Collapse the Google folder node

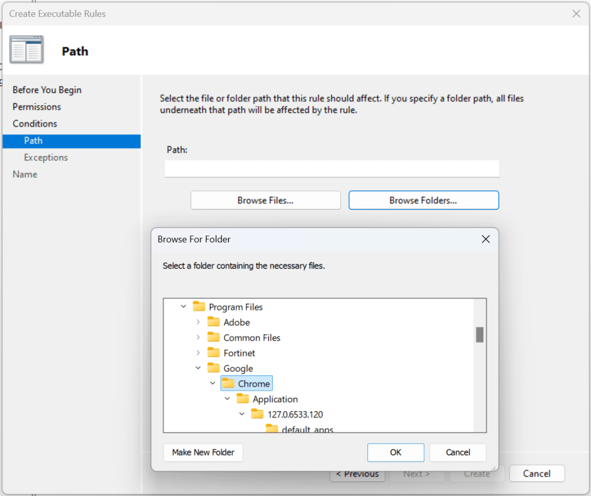tap(198, 368)
